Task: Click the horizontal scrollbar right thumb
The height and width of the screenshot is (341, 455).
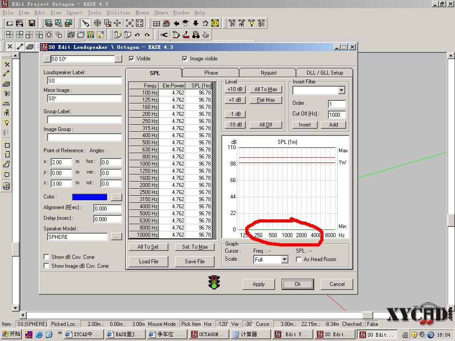Action: pos(367,315)
